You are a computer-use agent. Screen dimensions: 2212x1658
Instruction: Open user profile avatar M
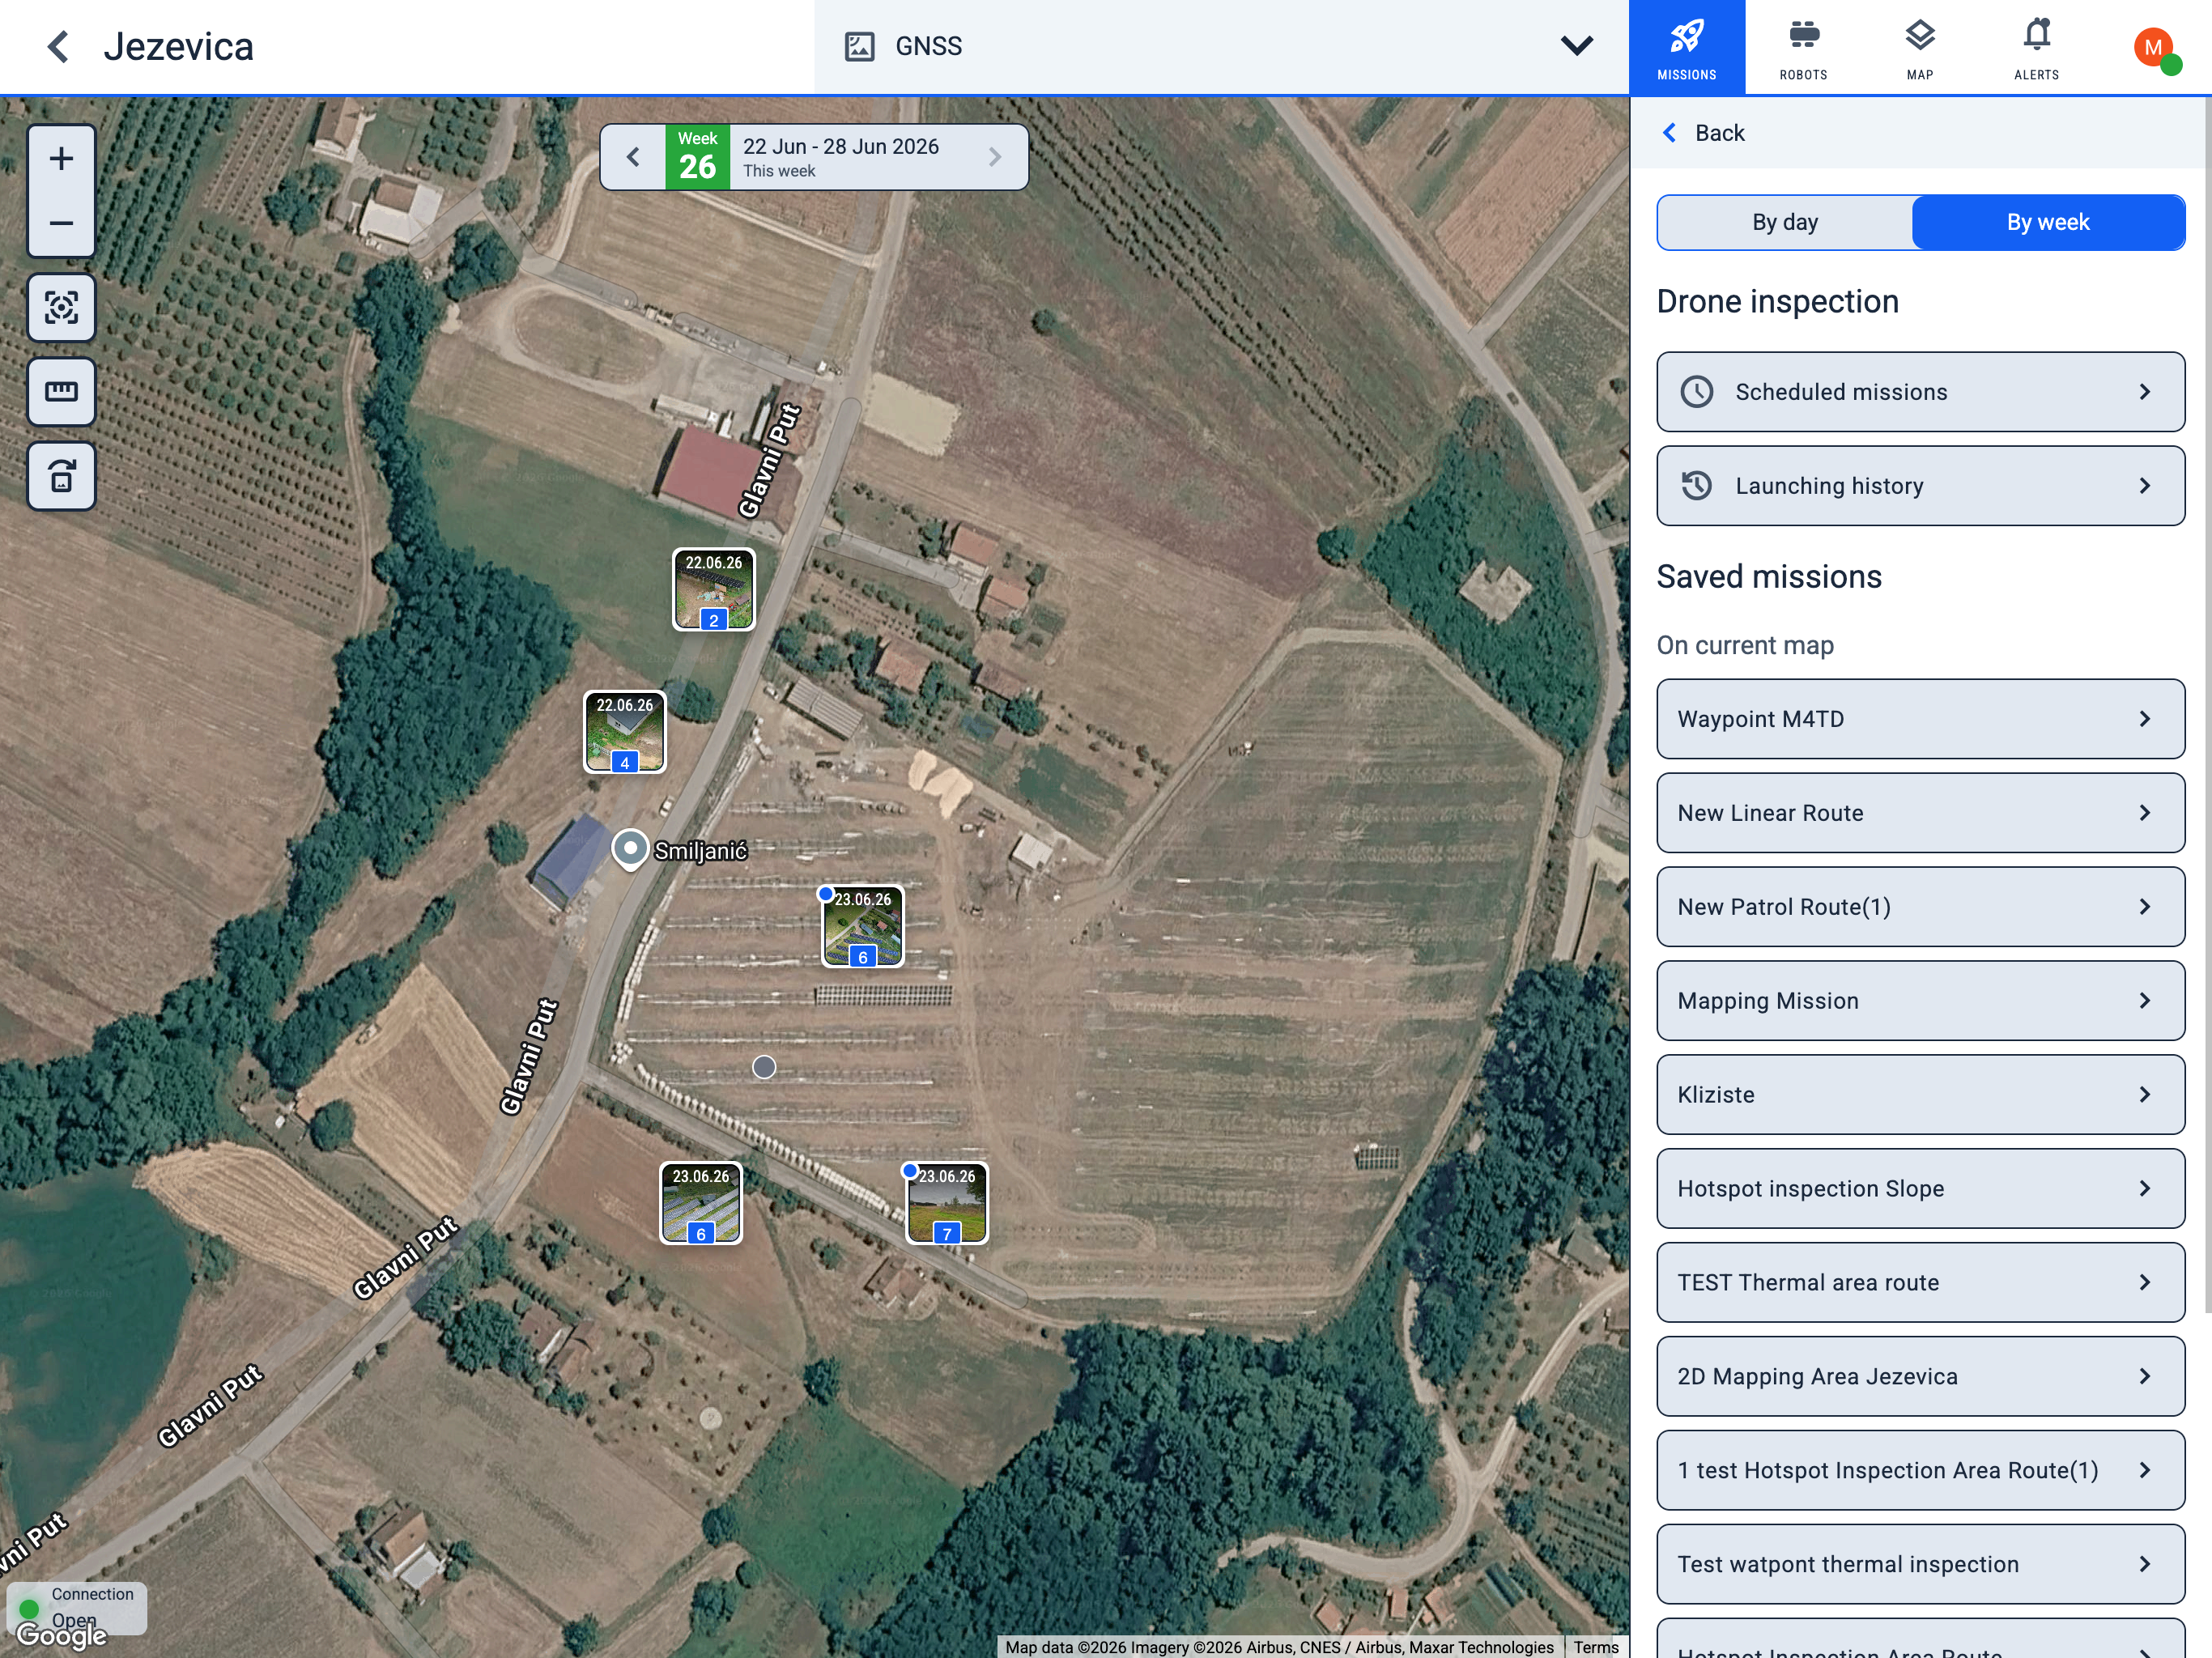[x=2154, y=47]
